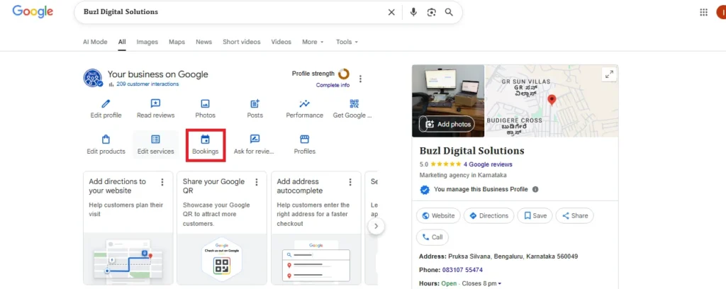The height and width of the screenshot is (289, 726).
Task: Open Edit products
Action: pos(106,140)
